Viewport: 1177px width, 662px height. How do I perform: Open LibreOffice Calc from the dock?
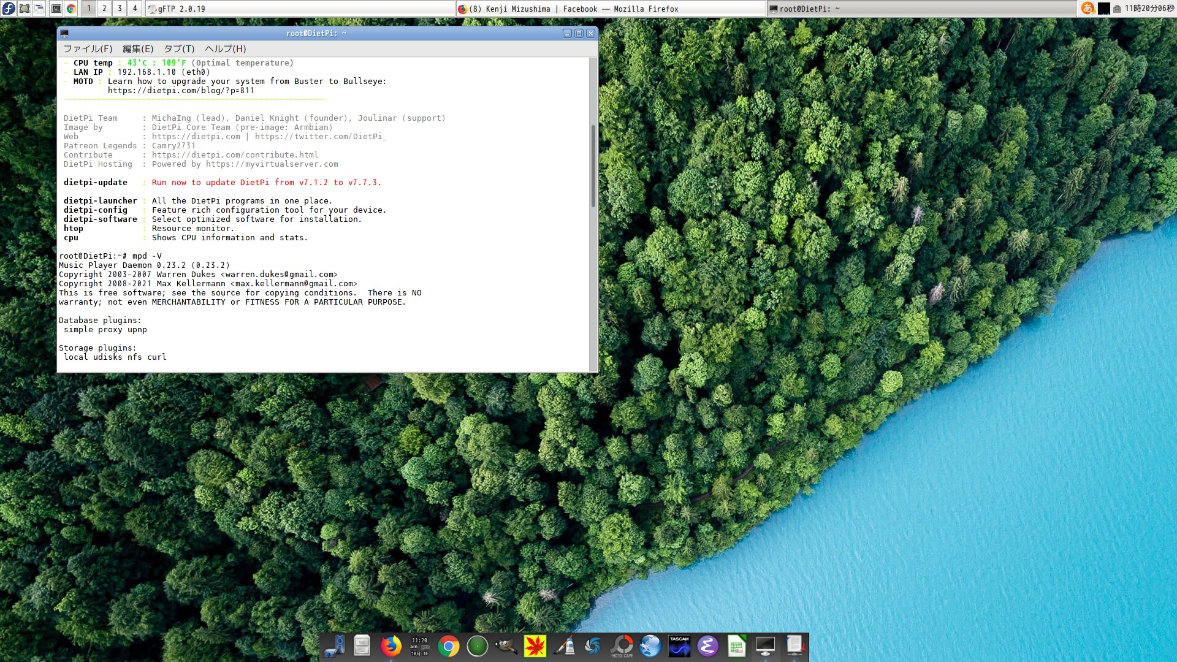click(736, 646)
